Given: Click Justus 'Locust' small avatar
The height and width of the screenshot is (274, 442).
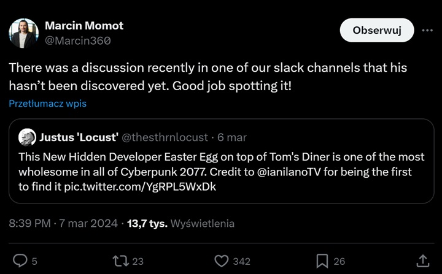Looking at the screenshot, I should (x=26, y=137).
